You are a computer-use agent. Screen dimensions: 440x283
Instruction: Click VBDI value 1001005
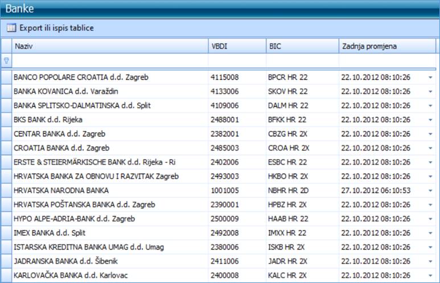pyautogui.click(x=224, y=190)
